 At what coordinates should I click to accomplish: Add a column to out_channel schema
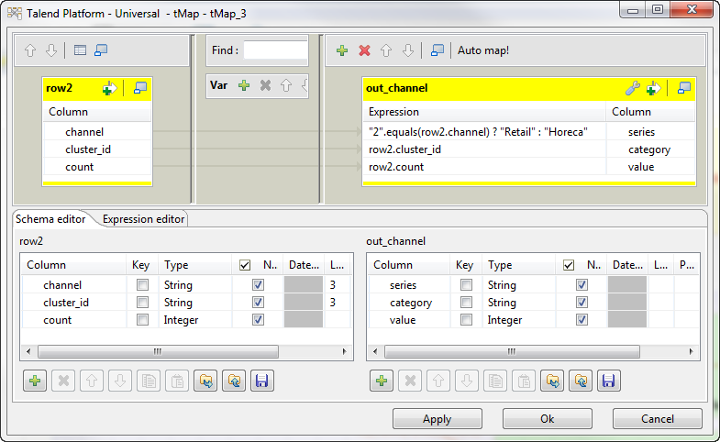click(x=380, y=380)
